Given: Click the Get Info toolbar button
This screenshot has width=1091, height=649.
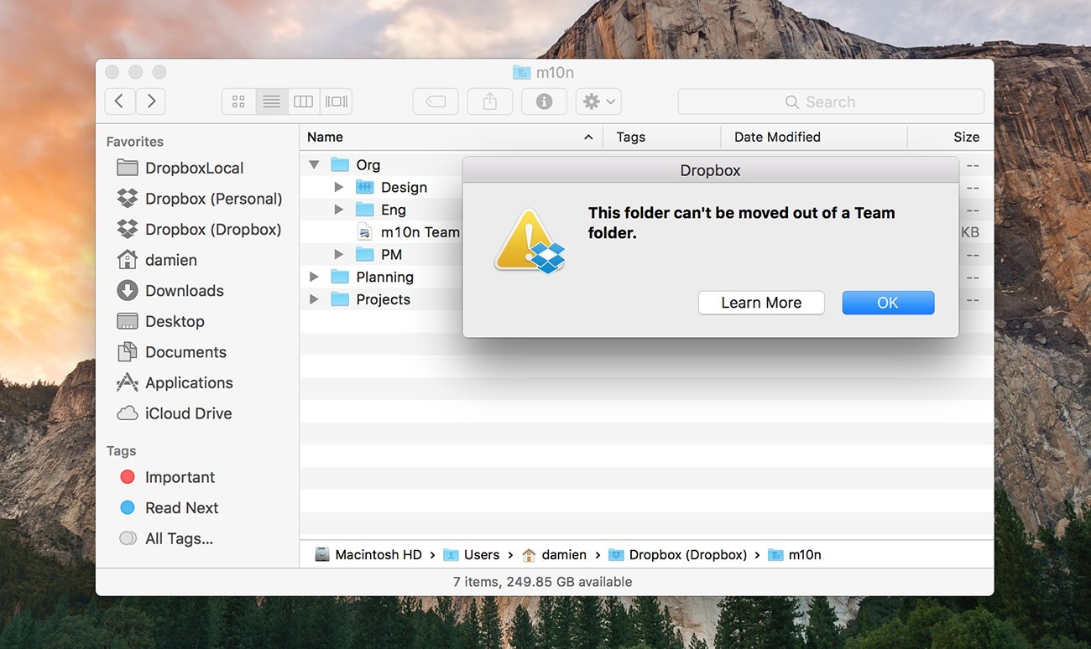Looking at the screenshot, I should 544,101.
